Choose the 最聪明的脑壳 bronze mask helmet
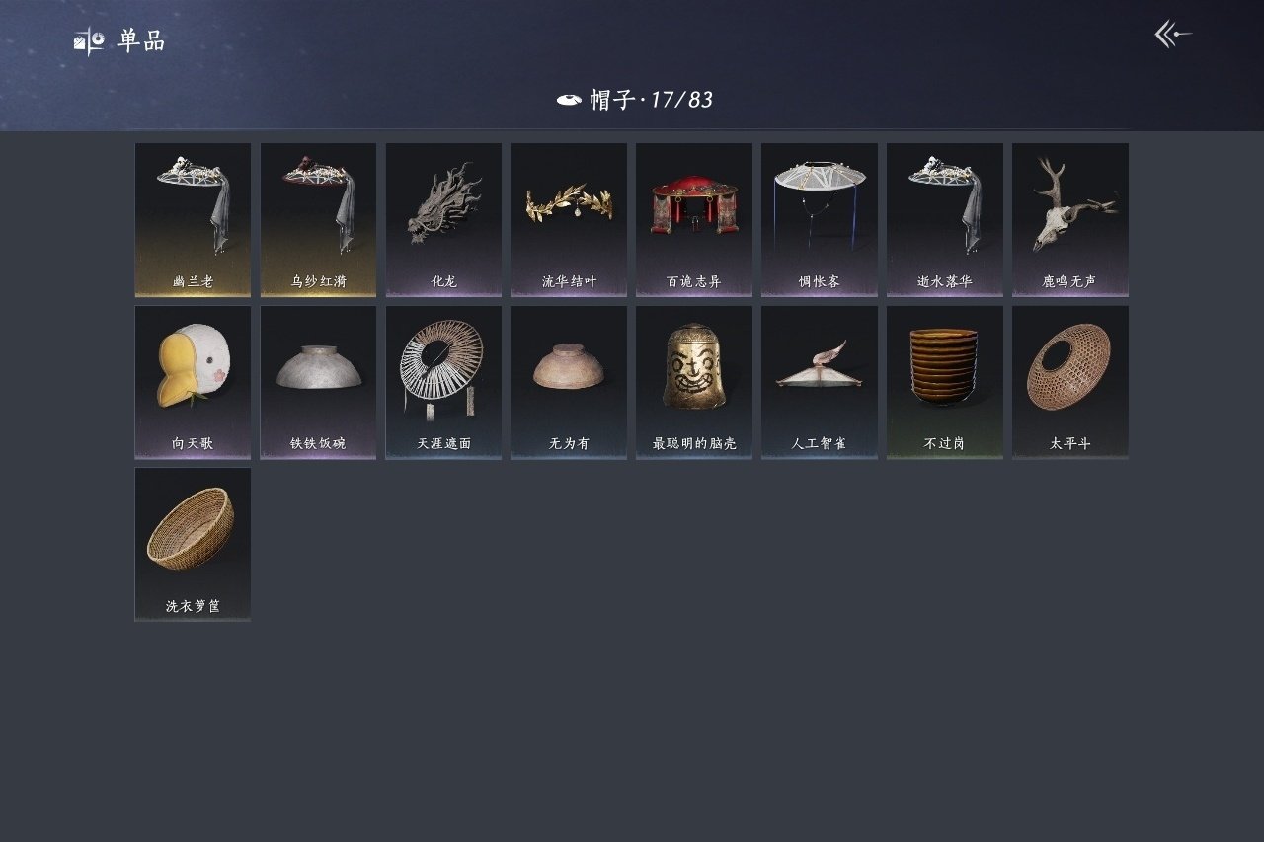This screenshot has width=1264, height=842. 694,382
